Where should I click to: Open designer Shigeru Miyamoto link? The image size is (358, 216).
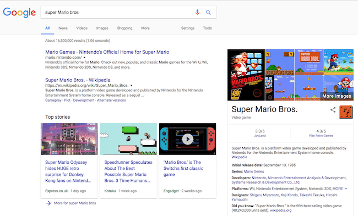[264, 195]
